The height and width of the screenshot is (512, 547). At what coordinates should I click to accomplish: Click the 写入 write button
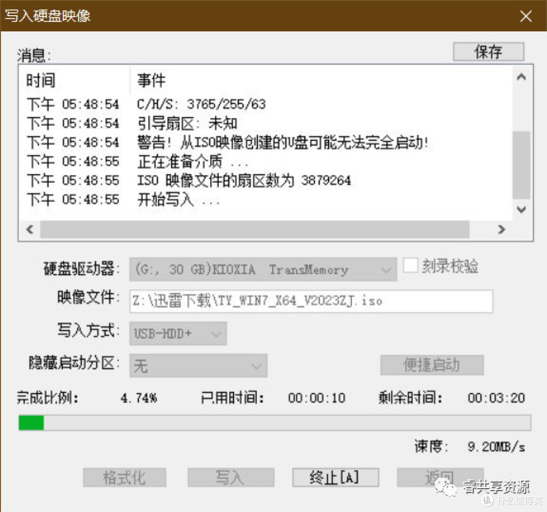[x=231, y=477]
